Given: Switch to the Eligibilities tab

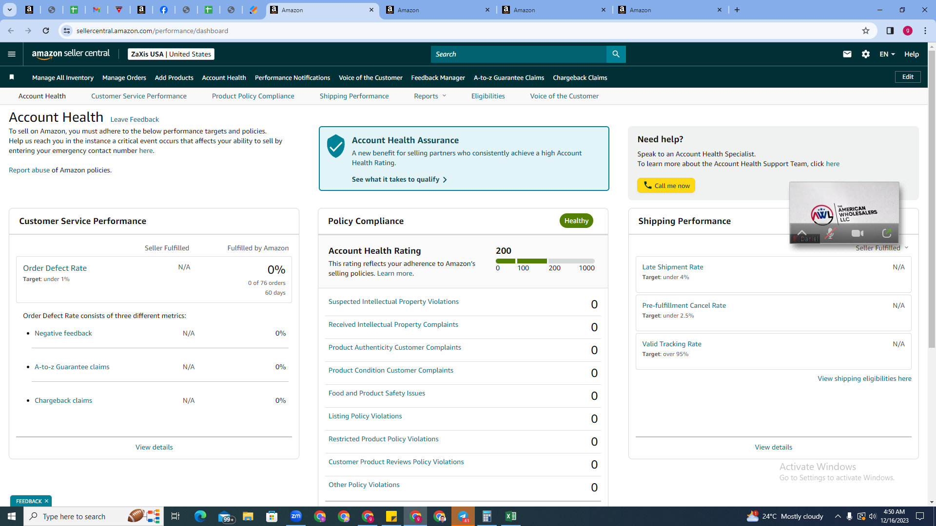Looking at the screenshot, I should (488, 96).
